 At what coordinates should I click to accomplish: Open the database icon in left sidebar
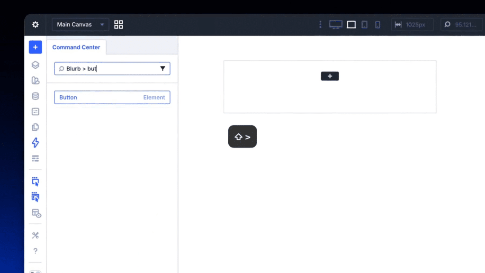(35, 96)
